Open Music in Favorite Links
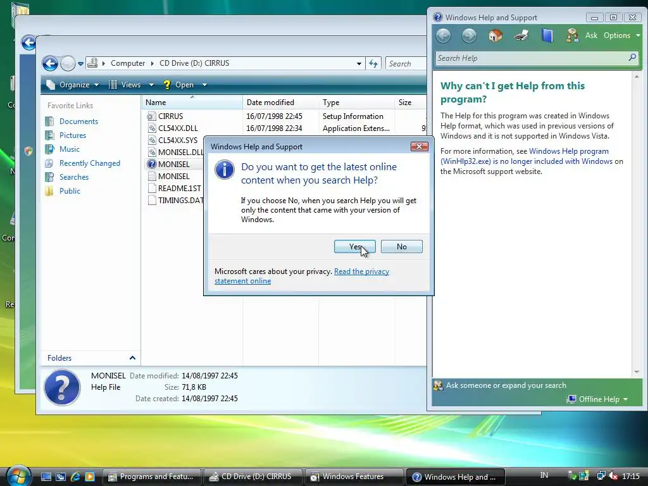This screenshot has height=486, width=648. (x=70, y=149)
